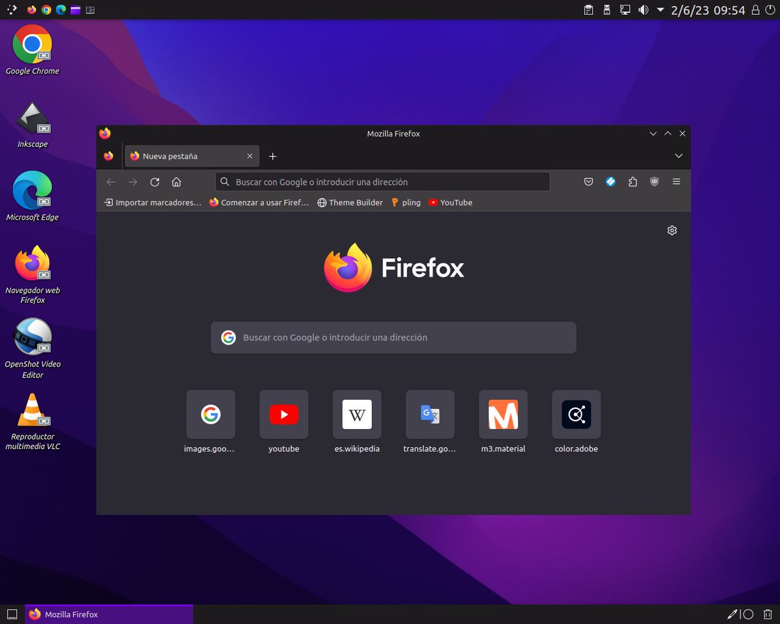Image resolution: width=780 pixels, height=624 pixels.
Task: Go to the Firefox home page
Action: [176, 182]
